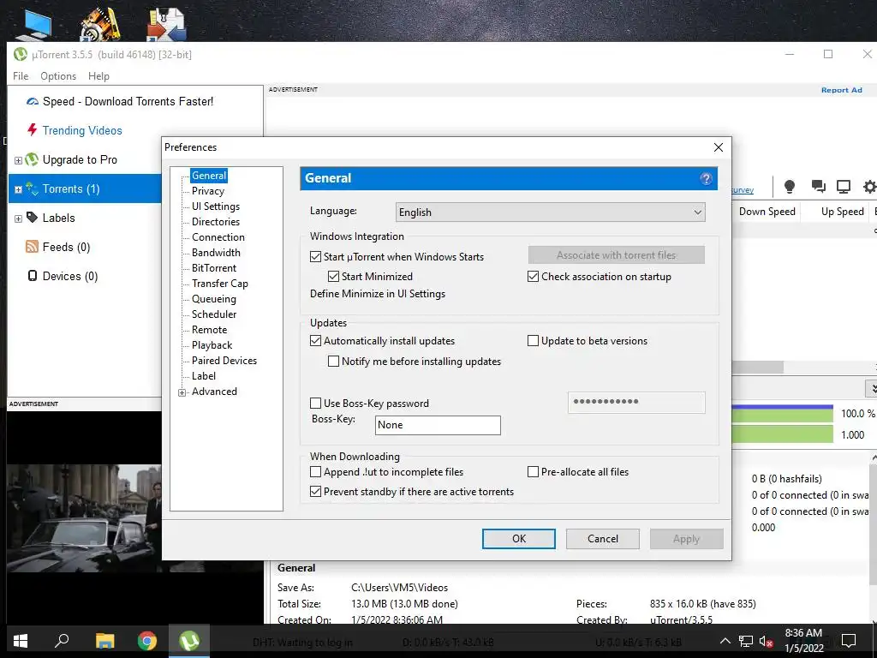Click the Feeds RSS icon
The image size is (877, 658).
(33, 247)
